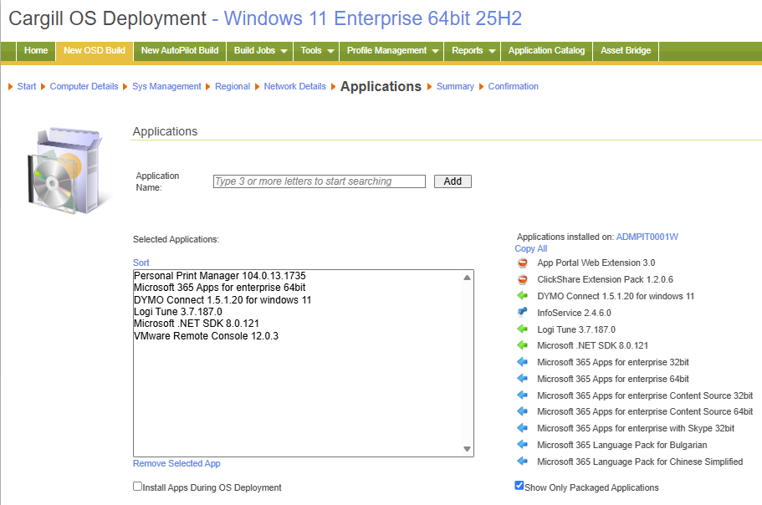Go to Computer Details breadcrumb step

click(84, 86)
